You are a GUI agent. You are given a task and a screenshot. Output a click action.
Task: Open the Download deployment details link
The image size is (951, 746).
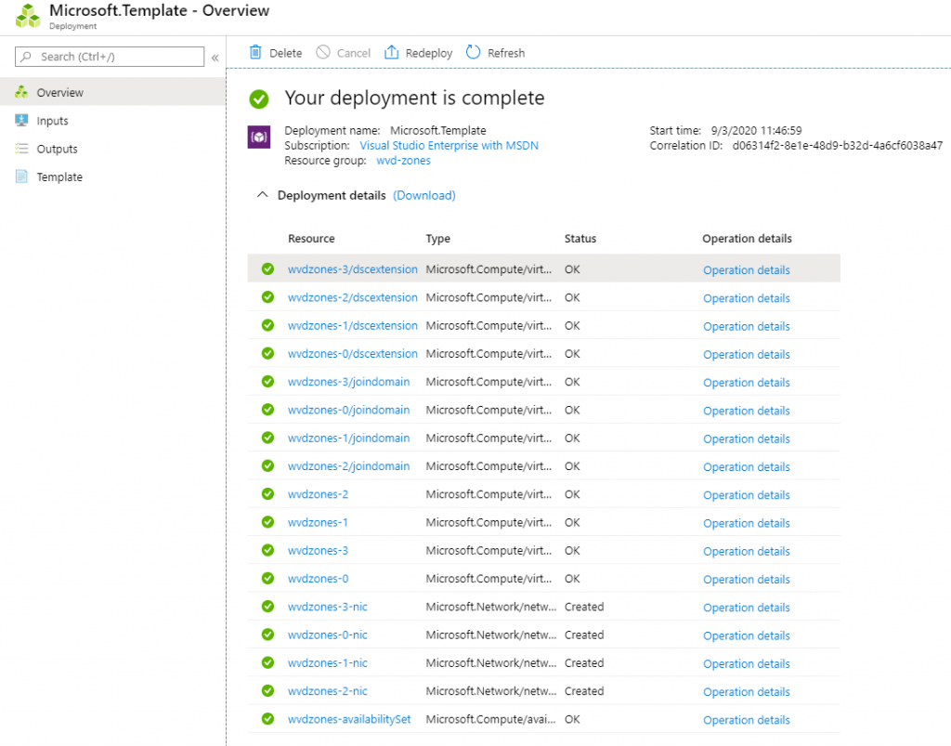click(x=423, y=195)
